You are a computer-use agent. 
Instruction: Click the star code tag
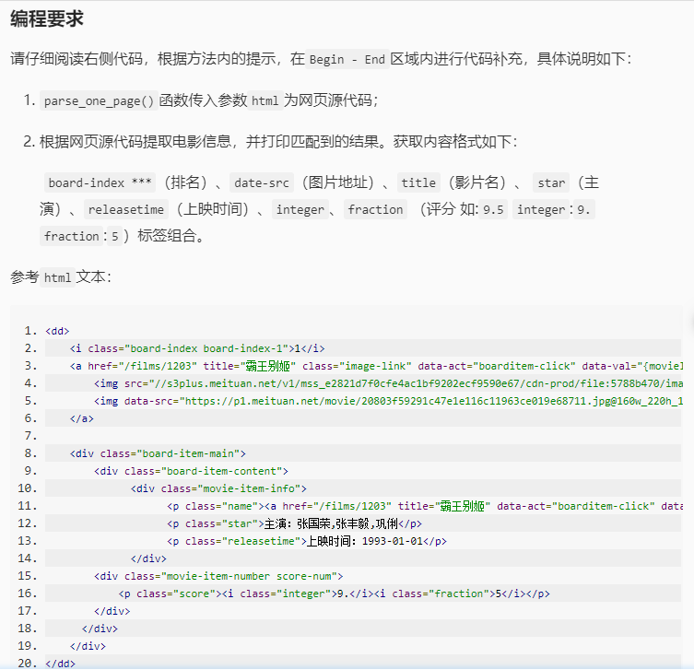[x=551, y=182]
